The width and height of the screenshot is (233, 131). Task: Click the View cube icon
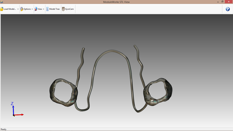pyautogui.click(x=36, y=9)
